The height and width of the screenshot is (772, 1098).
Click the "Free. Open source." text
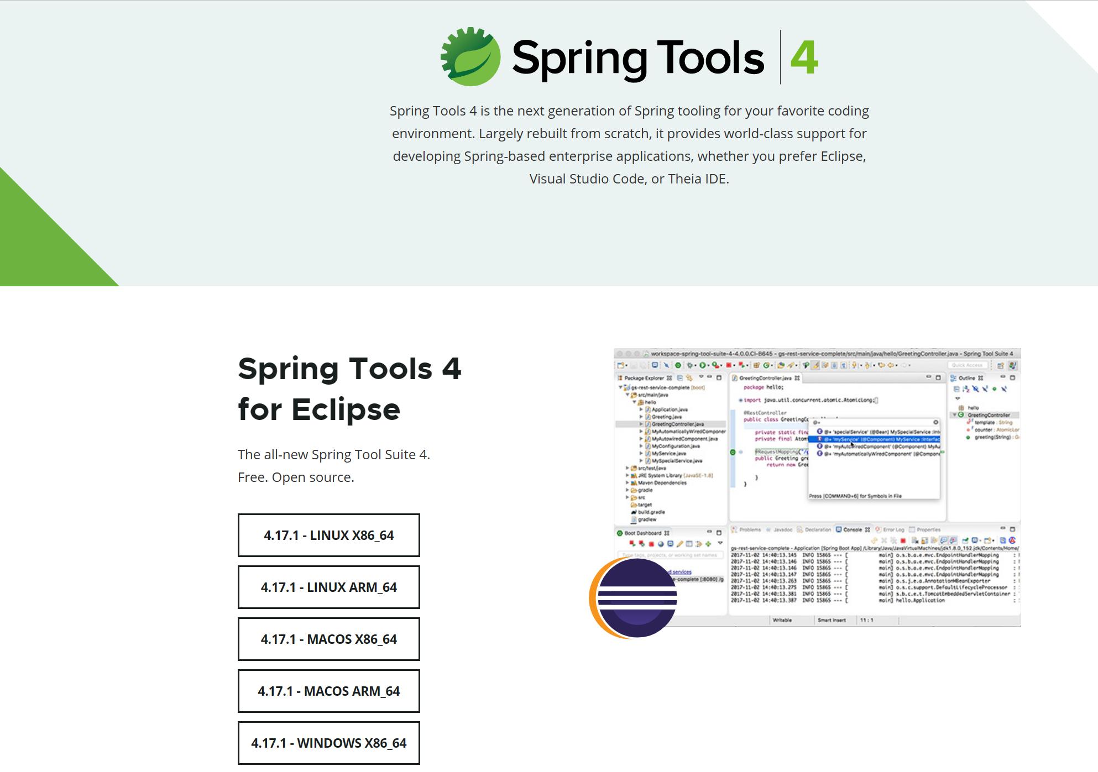pyautogui.click(x=296, y=477)
